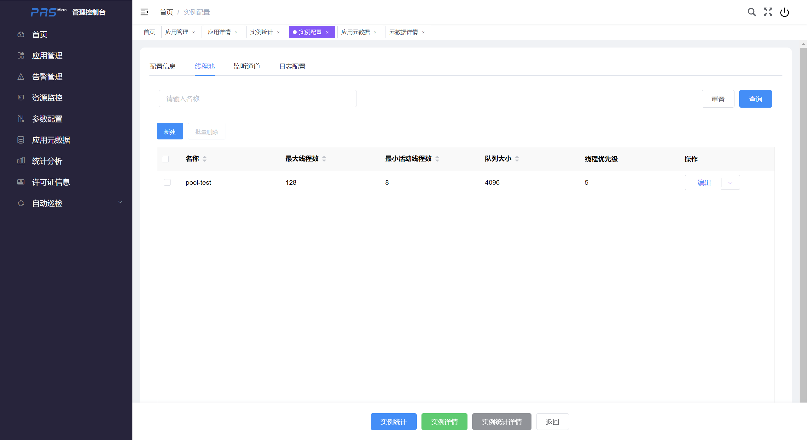Click the green 实例详情 button

click(444, 422)
